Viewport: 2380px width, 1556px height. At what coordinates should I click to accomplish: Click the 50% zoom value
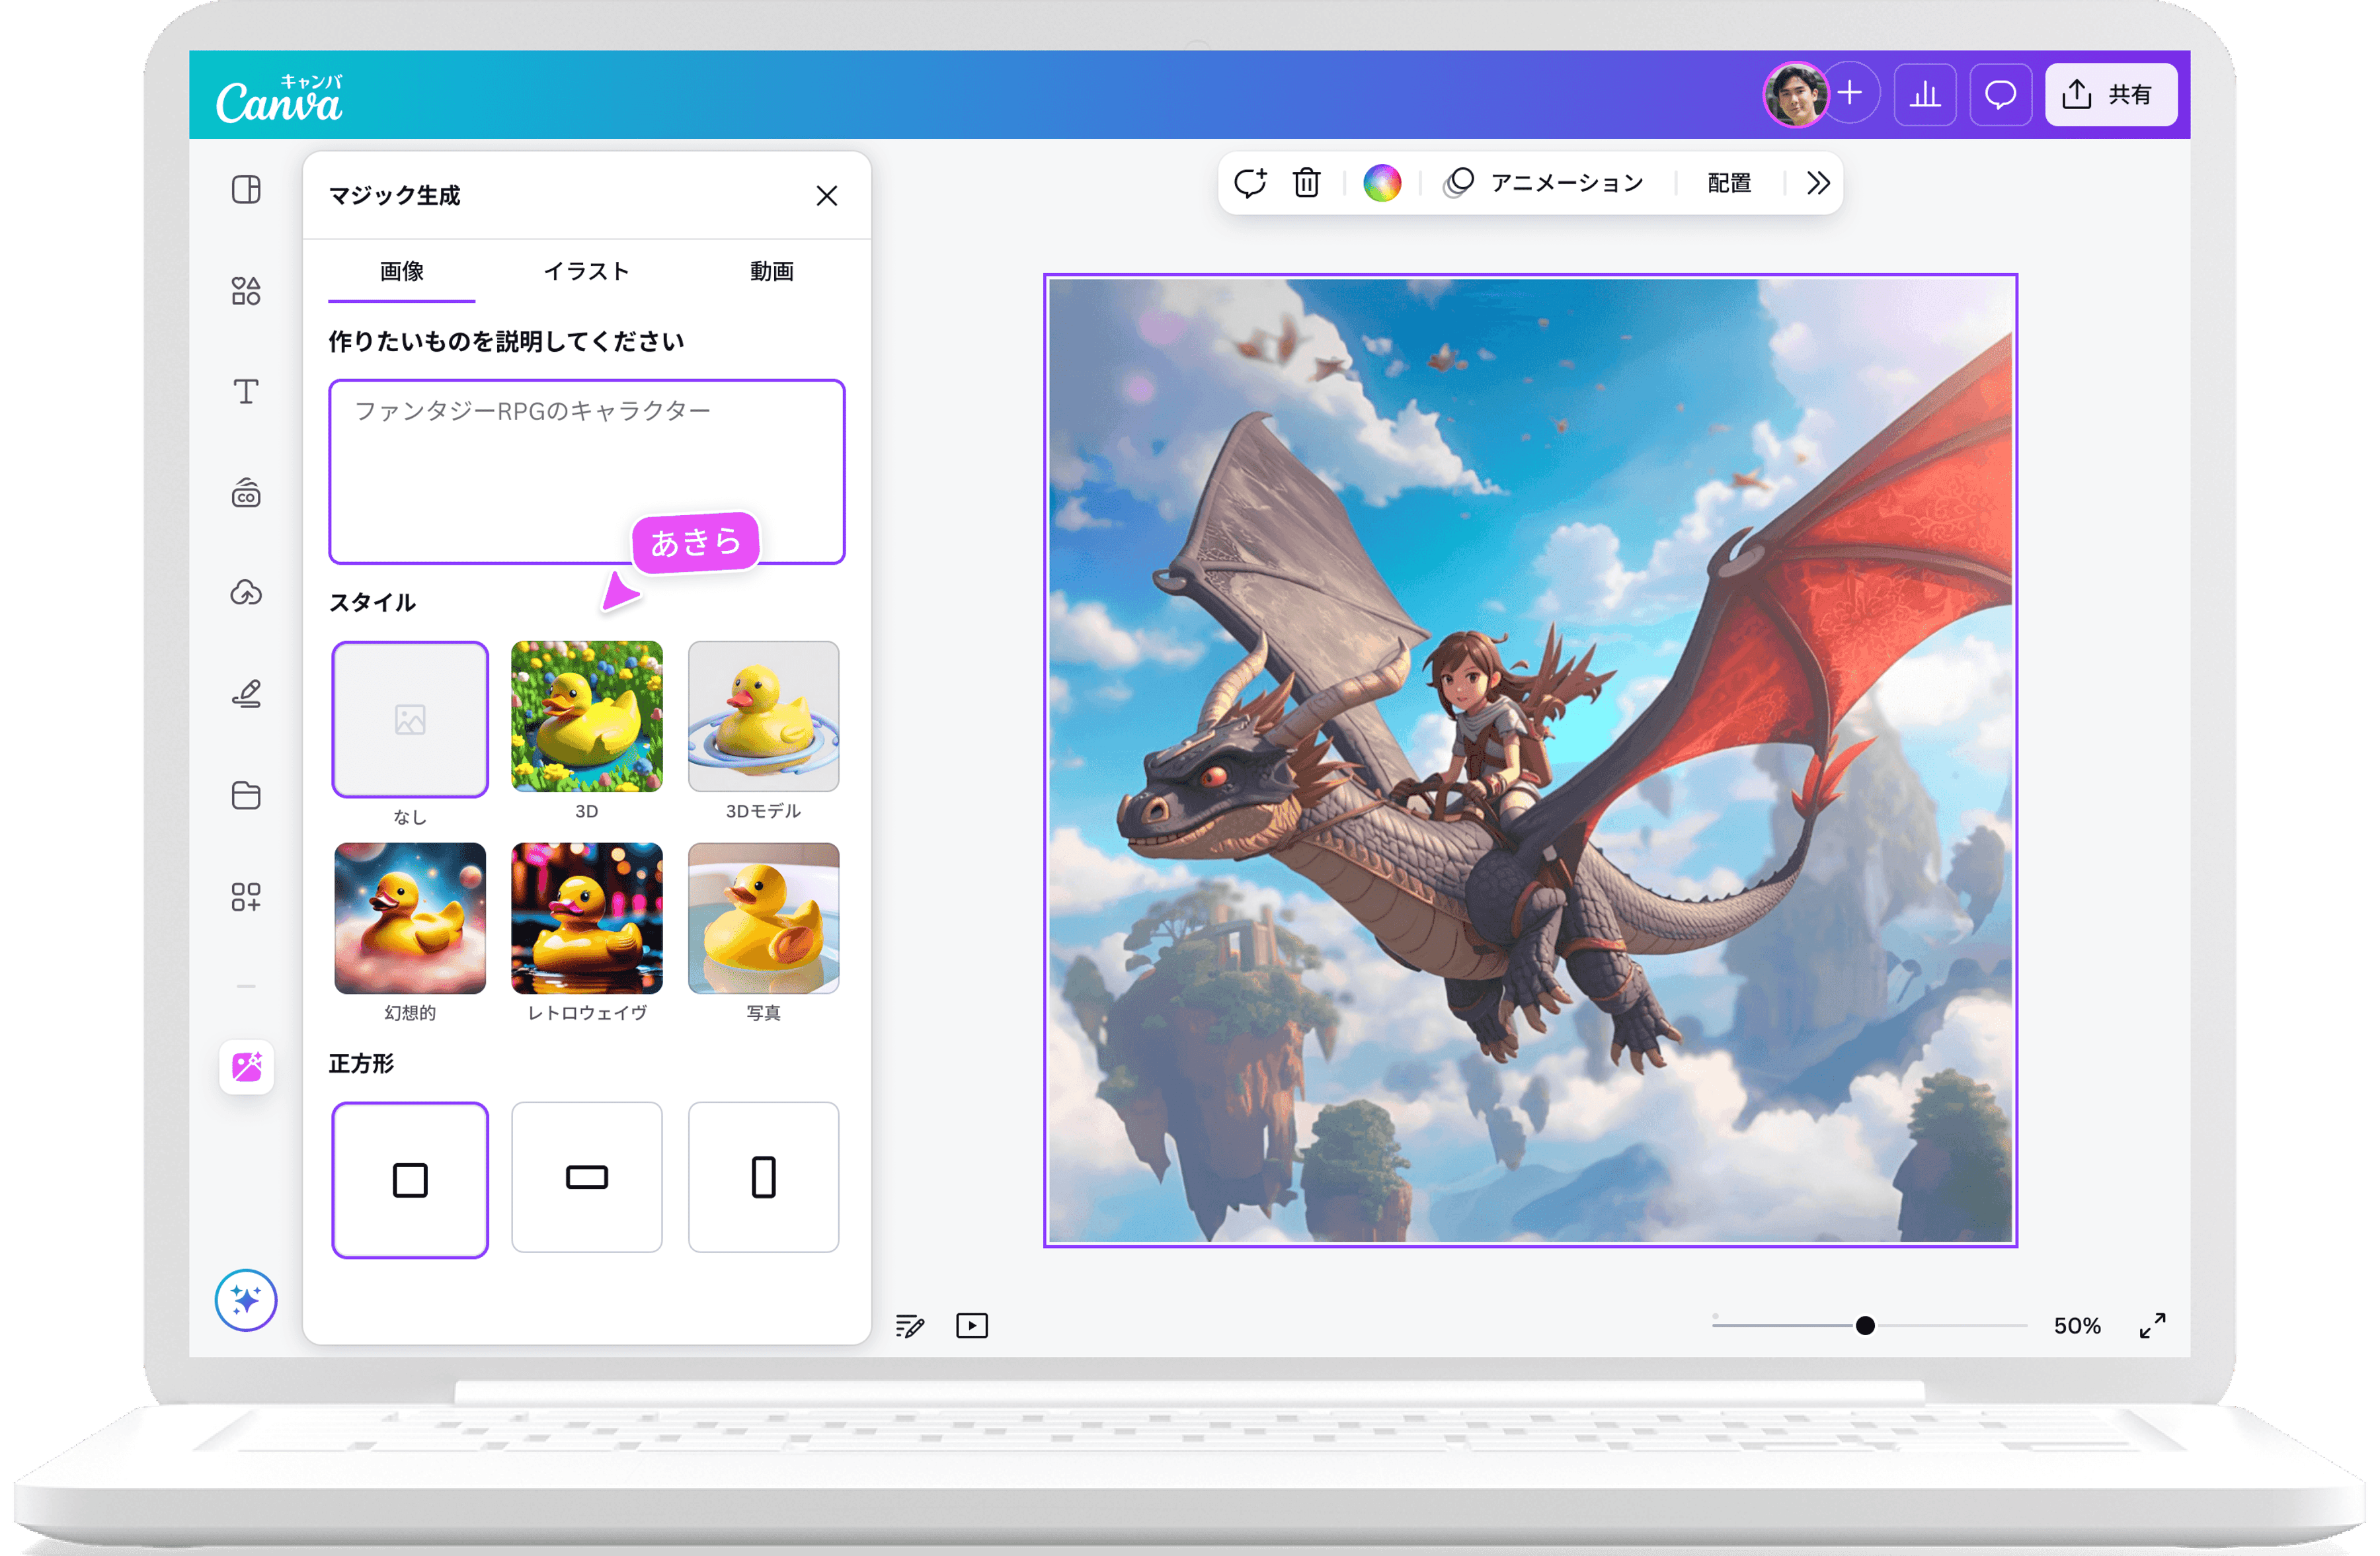[2077, 1326]
